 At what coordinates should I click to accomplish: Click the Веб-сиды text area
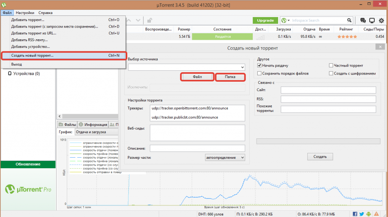pyautogui.click(x=197, y=133)
